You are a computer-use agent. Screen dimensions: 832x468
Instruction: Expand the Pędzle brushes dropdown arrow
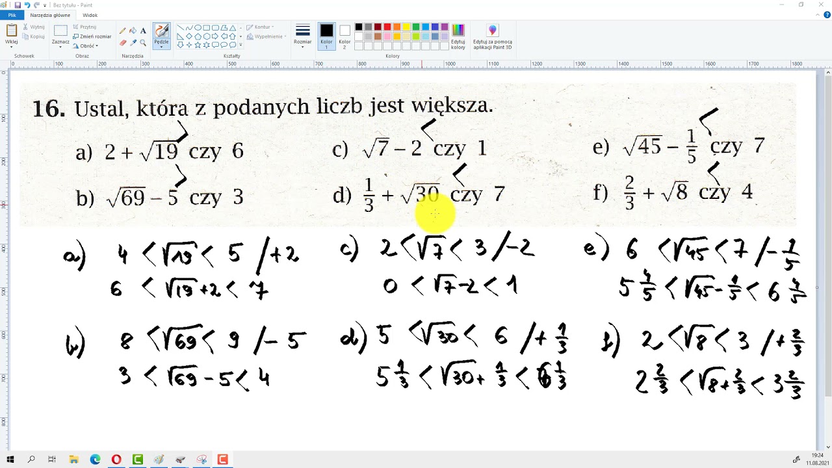[x=161, y=47]
